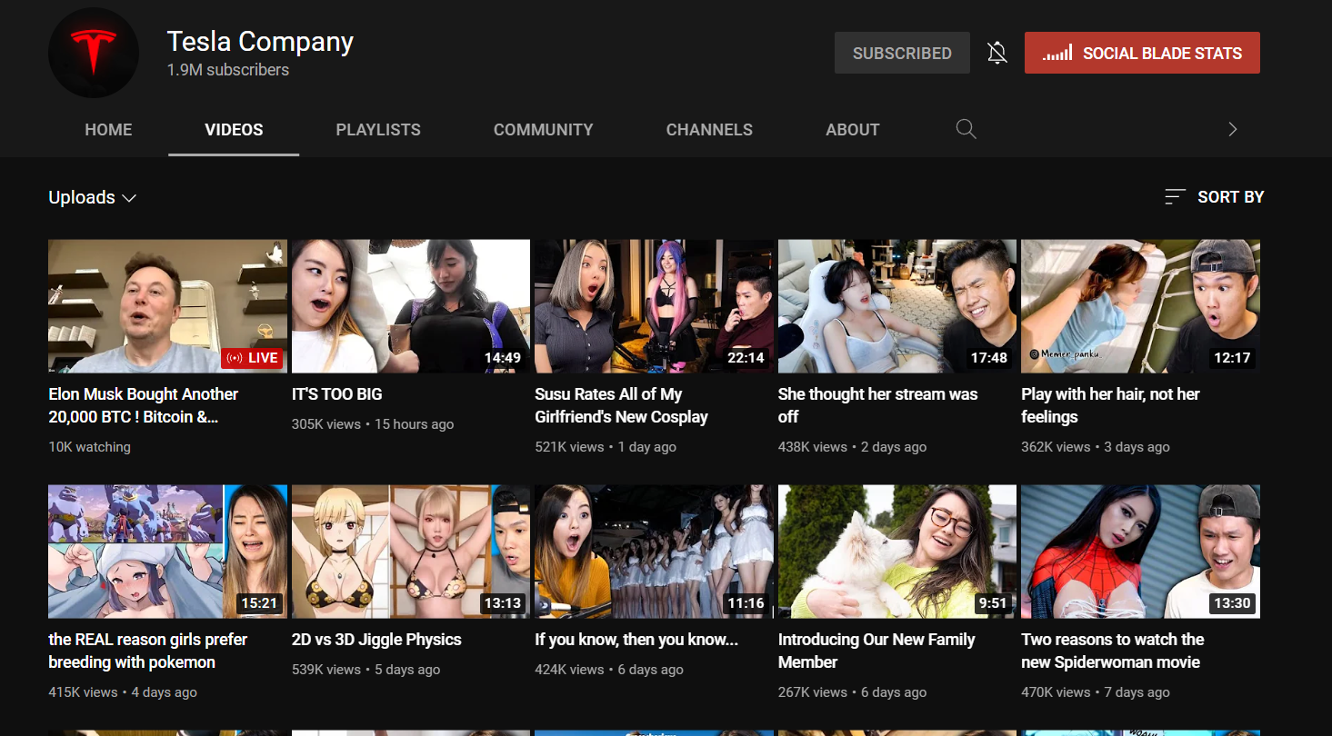Screen dimensions: 1332x736
Task: Click the 'Introducing Our New Family Member' thumbnail
Action: pyautogui.click(x=896, y=551)
